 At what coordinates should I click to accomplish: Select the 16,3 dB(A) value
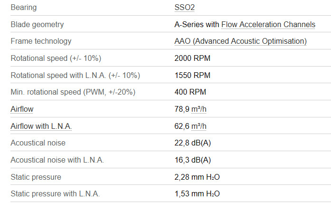point(193,160)
